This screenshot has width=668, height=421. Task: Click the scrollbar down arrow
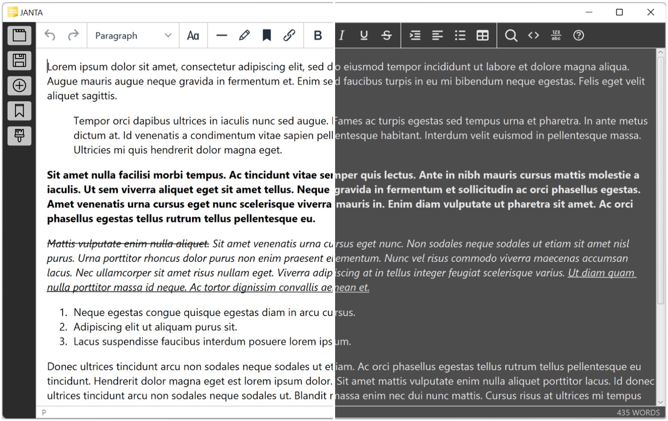pos(660,402)
